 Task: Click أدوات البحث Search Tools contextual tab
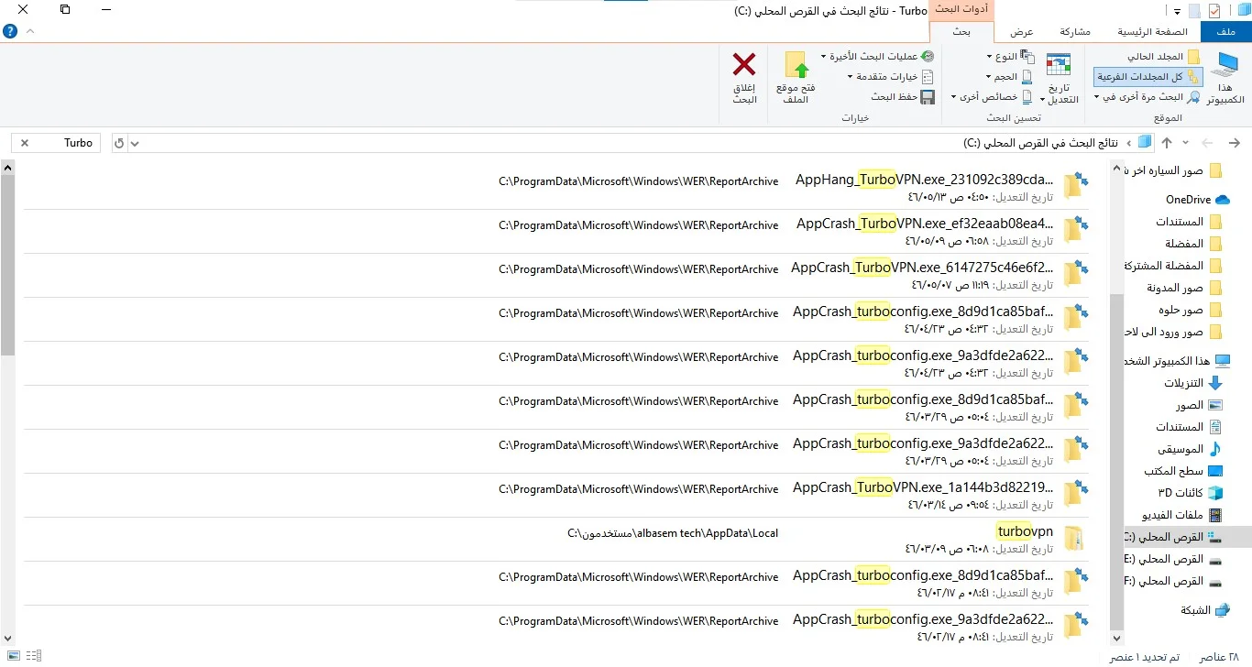tap(962, 9)
